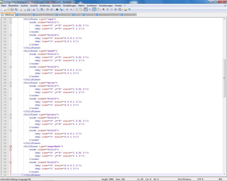Viewport: 227px width, 181px height.
Task: Open the Bearbeiten menu
Action: tap(13, 6)
